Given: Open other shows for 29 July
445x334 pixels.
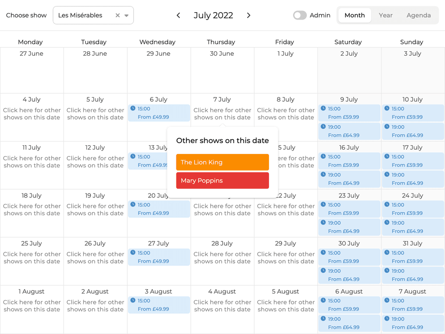Looking at the screenshot, I should click(286, 257).
